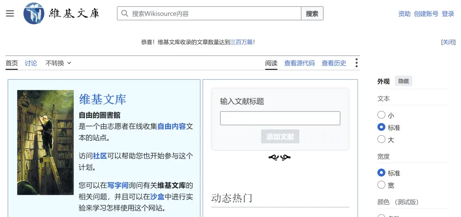
Task: Open the large 维基文库 heading link
Action: click(102, 99)
